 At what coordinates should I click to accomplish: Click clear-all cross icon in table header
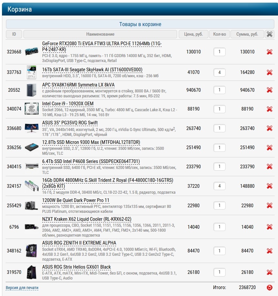point(269,34)
